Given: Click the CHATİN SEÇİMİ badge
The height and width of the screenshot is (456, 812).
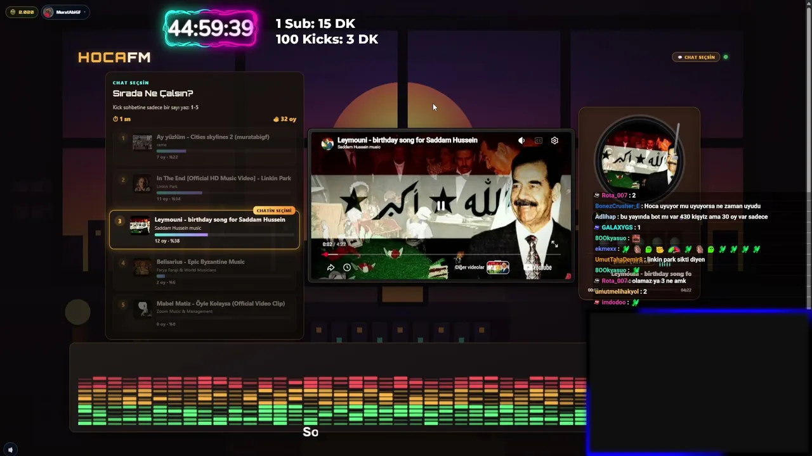Looking at the screenshot, I should tap(274, 210).
